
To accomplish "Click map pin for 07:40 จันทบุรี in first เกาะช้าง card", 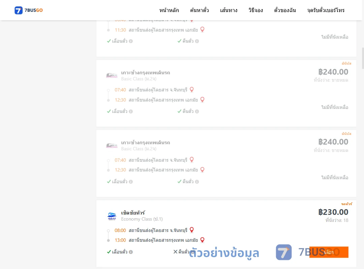I will [x=192, y=89].
